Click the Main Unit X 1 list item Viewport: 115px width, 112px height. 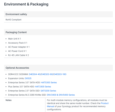coord(15,39)
